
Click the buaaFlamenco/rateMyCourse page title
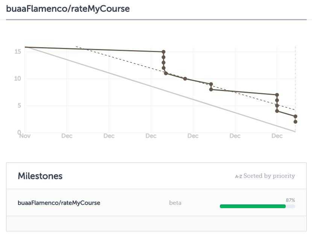tap(68, 9)
